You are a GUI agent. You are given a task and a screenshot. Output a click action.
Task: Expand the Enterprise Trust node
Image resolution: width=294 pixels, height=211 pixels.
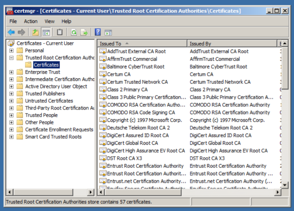coord(11,72)
